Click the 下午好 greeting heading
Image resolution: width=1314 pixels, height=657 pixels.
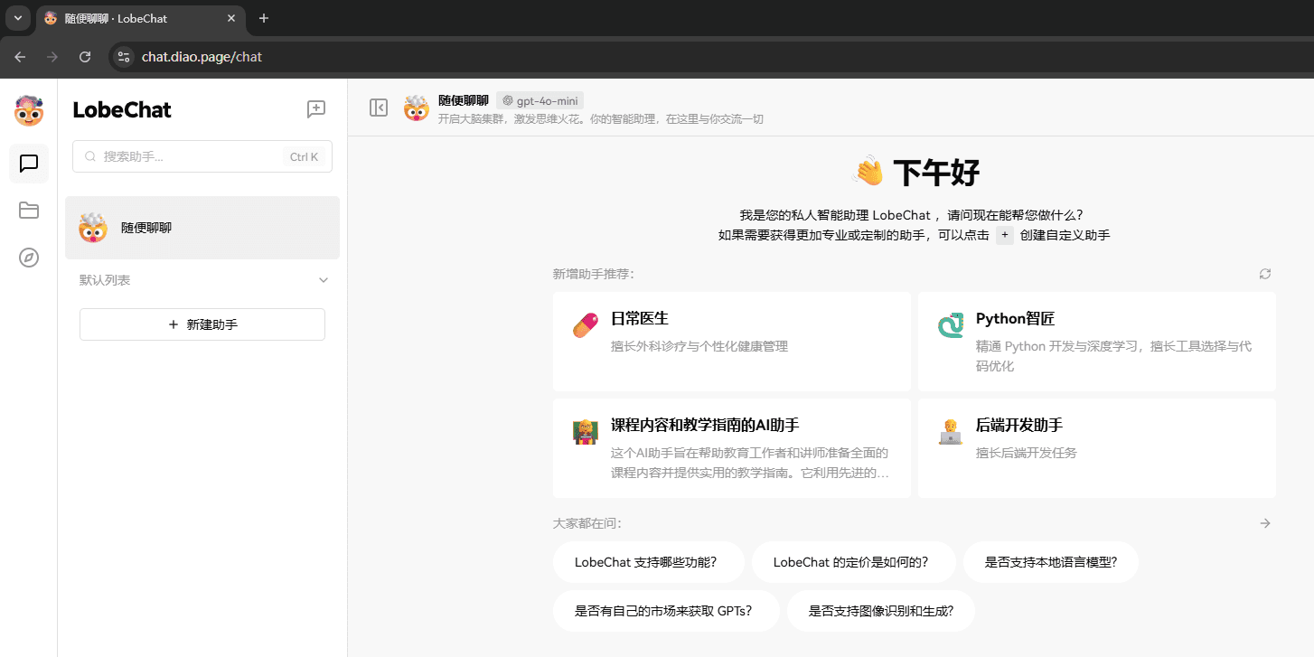pyautogui.click(x=936, y=172)
